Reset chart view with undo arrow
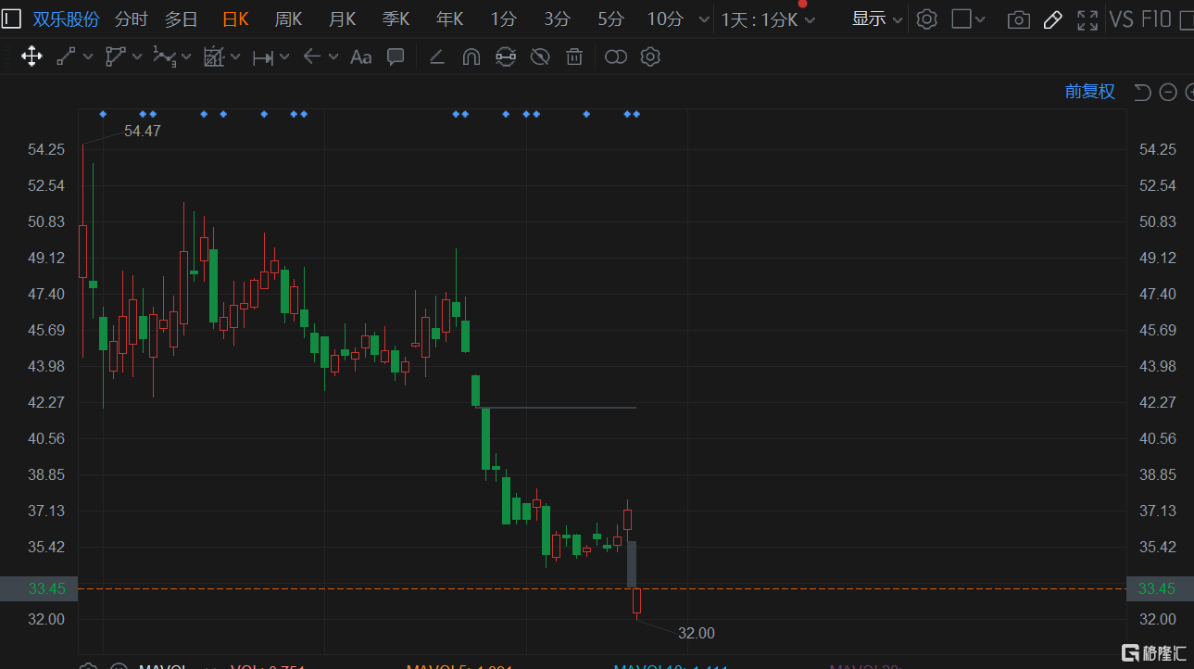The height and width of the screenshot is (669, 1194). point(1143,92)
